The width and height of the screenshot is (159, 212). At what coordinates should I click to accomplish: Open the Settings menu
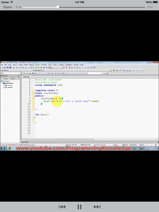76,64
